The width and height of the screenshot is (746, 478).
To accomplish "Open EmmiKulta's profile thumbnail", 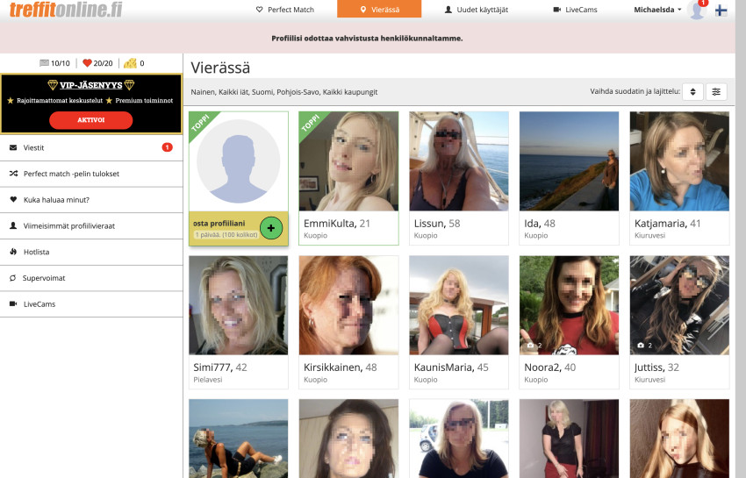I will [348, 161].
